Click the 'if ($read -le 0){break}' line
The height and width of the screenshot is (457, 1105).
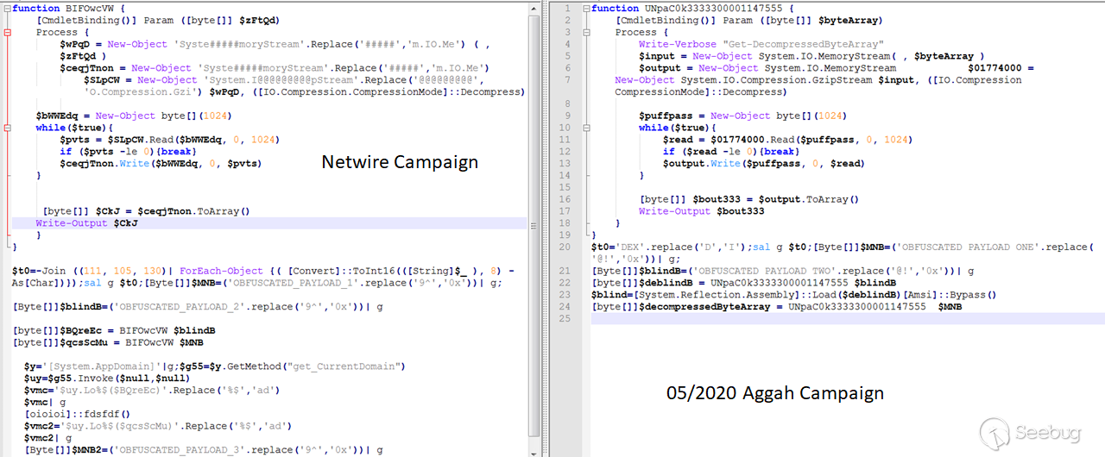point(731,151)
